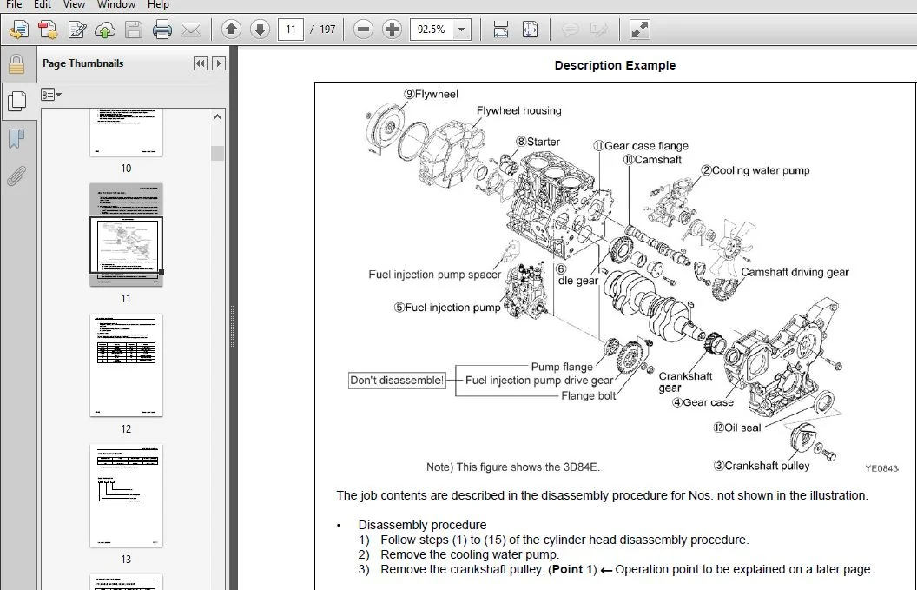Click the Read mode expand icon
The image size is (917, 590).
pyautogui.click(x=639, y=30)
